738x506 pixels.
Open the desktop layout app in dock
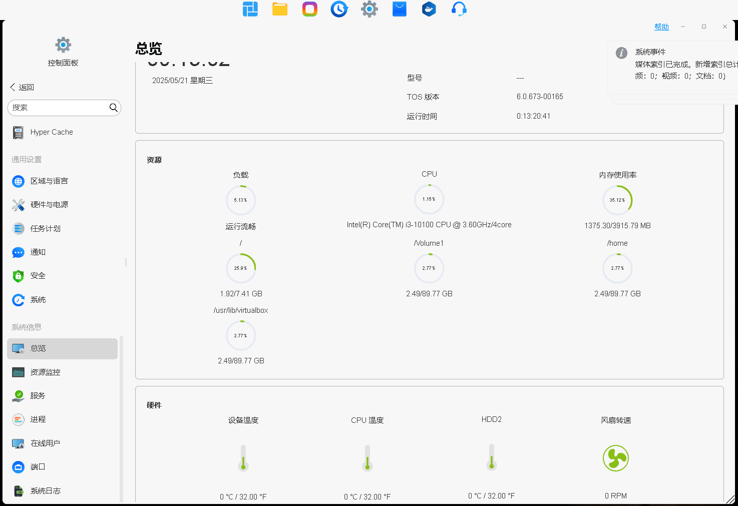(250, 9)
